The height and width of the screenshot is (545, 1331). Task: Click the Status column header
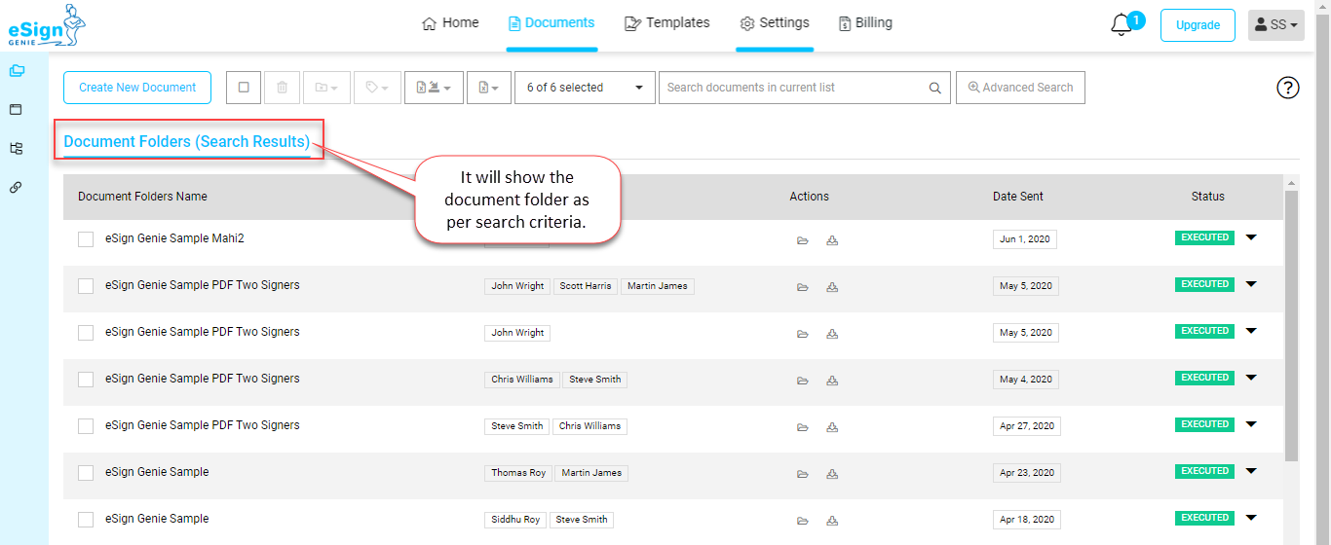point(1207,197)
